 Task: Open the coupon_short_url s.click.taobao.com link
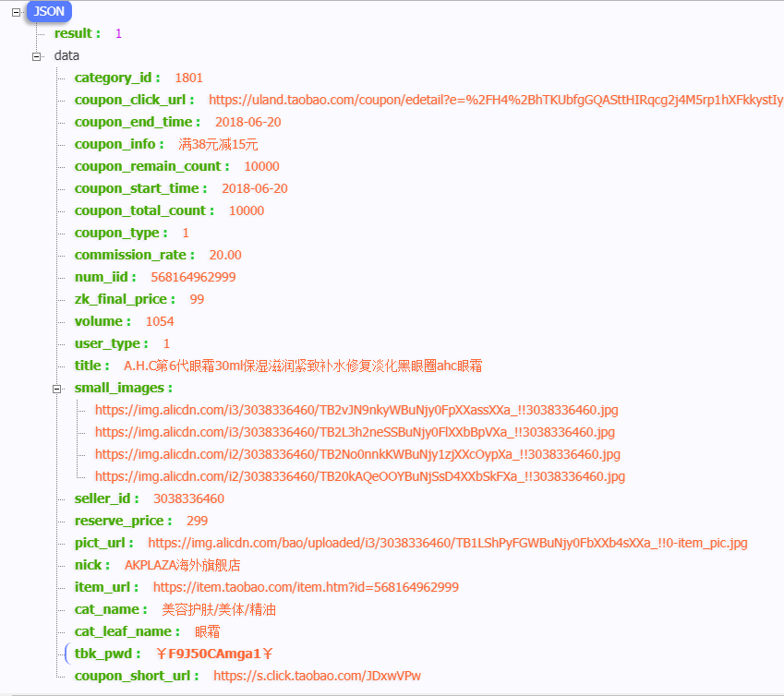click(317, 676)
